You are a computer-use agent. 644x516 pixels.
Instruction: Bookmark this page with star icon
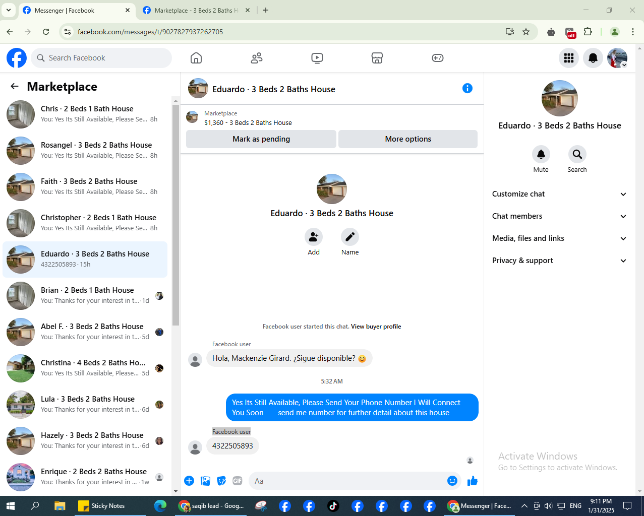click(526, 32)
